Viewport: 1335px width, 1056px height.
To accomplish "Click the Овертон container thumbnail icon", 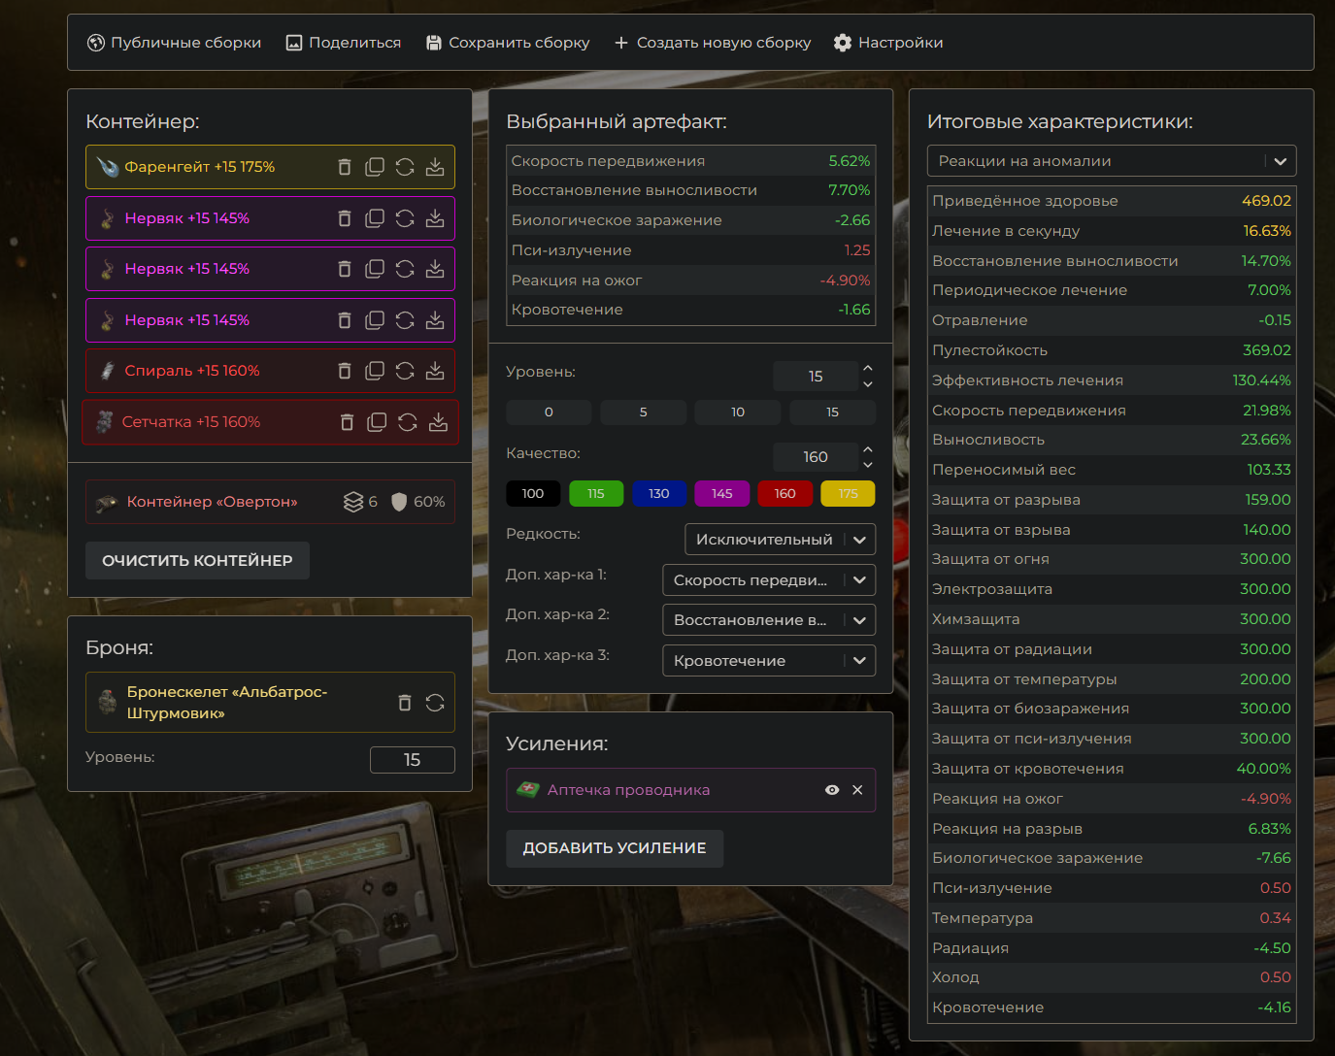I will point(107,502).
